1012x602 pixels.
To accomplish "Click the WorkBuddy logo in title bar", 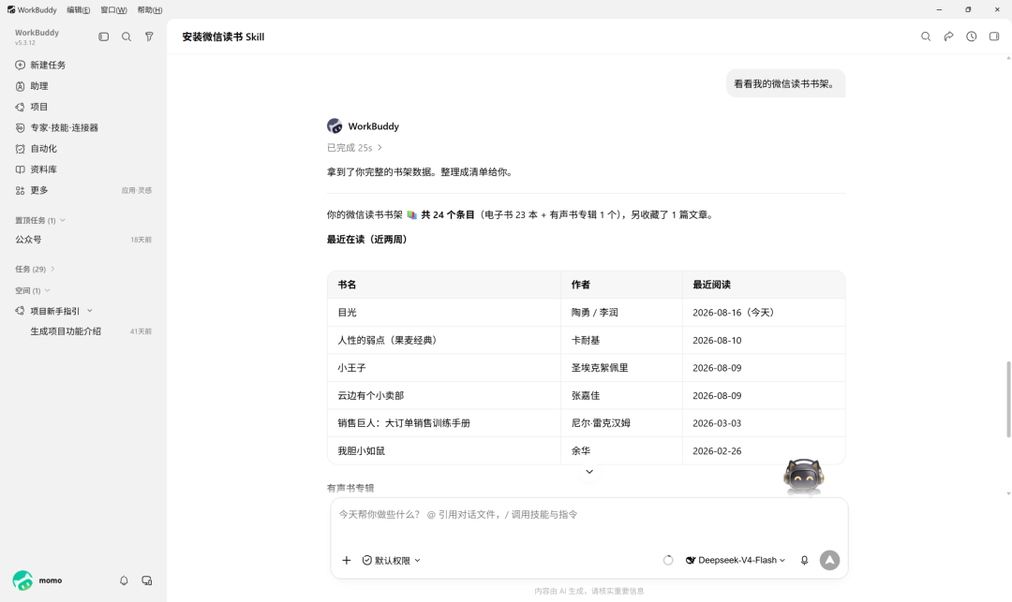I will [11, 9].
